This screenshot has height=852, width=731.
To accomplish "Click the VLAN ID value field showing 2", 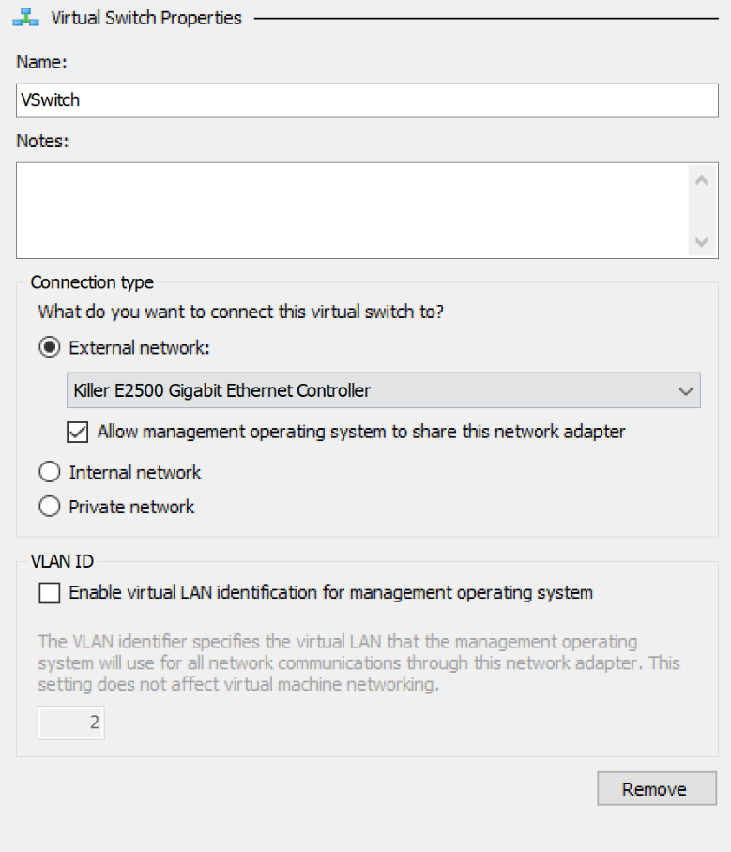I will click(x=70, y=723).
